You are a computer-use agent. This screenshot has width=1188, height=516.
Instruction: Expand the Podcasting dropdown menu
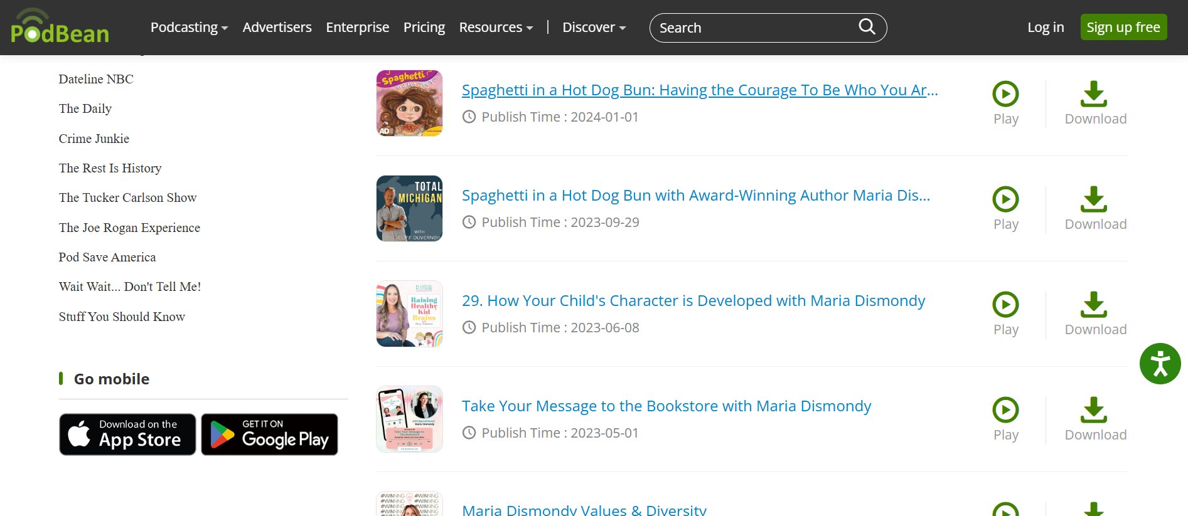(x=189, y=27)
